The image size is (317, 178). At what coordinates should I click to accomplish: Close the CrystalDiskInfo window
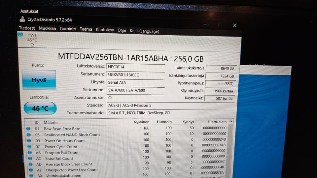(x=234, y=25)
